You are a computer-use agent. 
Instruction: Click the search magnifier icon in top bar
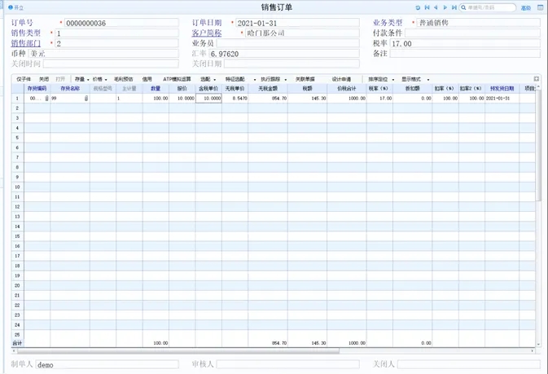coord(463,7)
